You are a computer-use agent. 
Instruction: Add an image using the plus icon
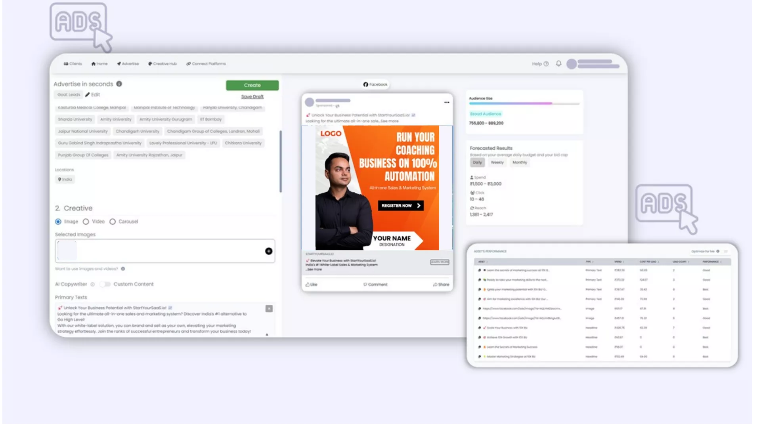point(269,251)
